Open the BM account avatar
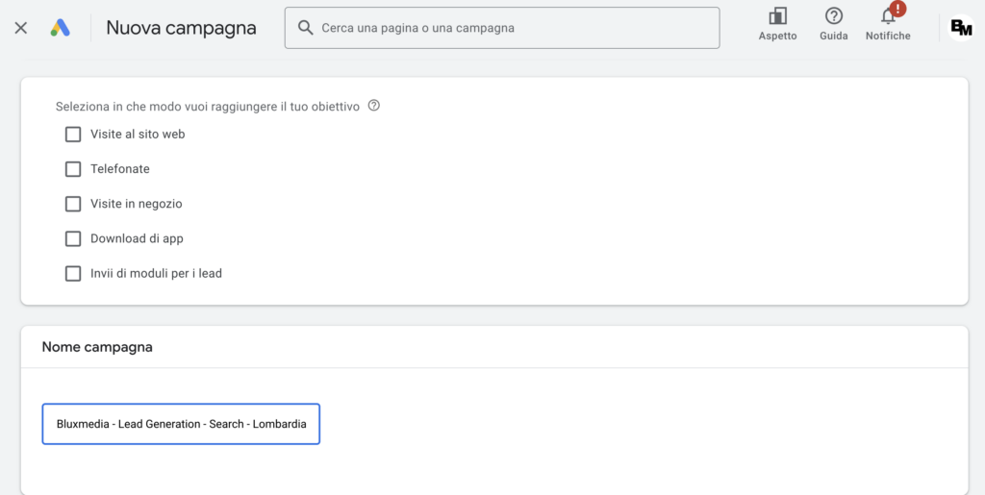Viewport: 985px width, 495px height. tap(961, 28)
